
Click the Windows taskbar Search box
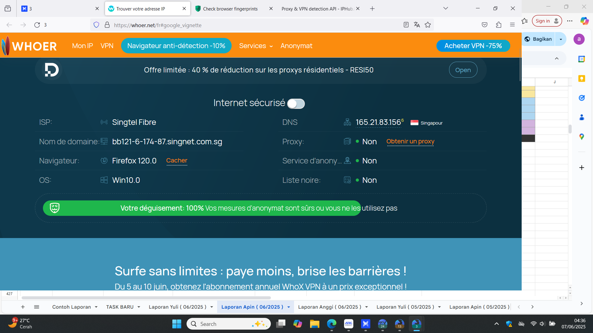pos(229,324)
